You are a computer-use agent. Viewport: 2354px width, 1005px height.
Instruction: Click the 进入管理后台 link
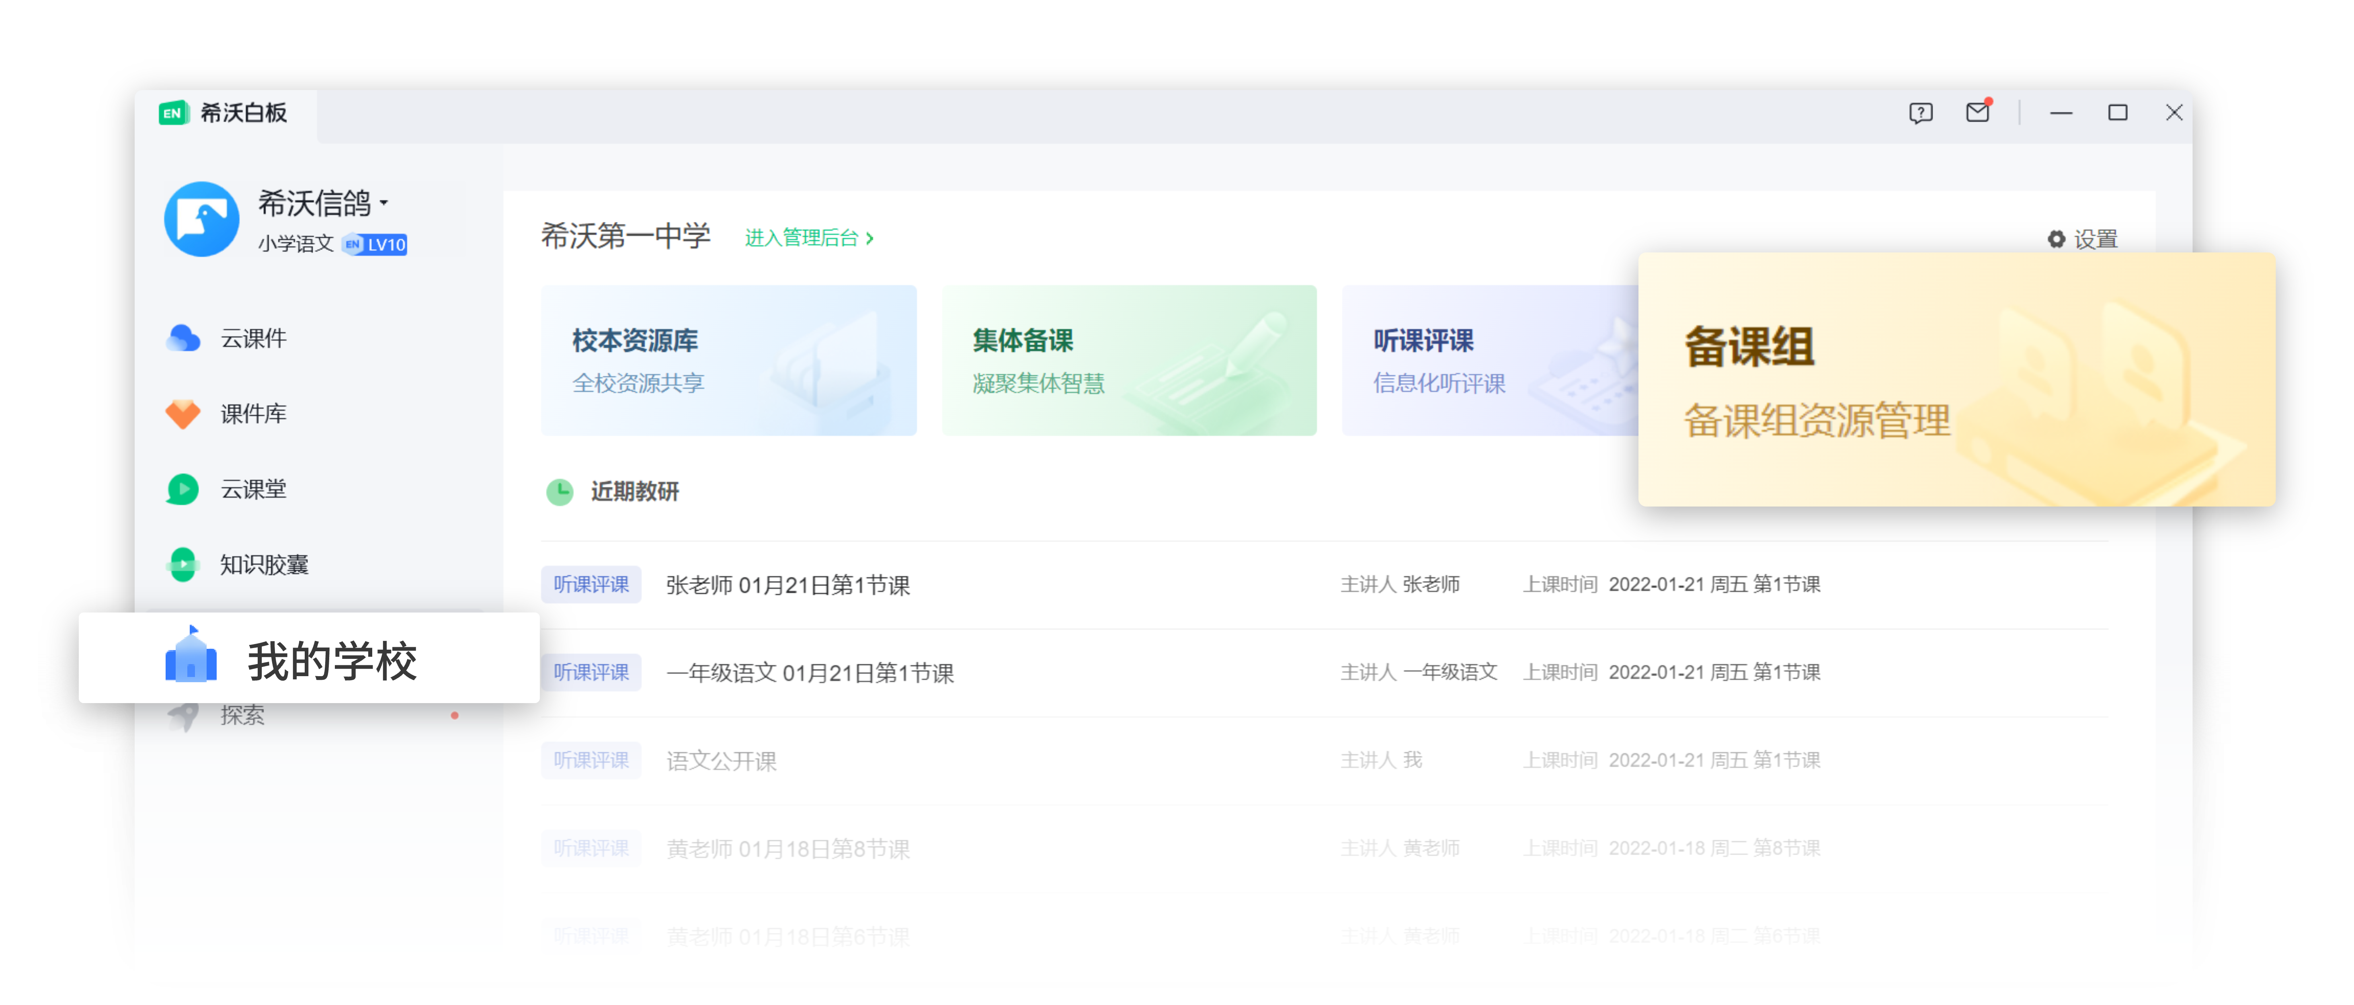pyautogui.click(x=809, y=238)
